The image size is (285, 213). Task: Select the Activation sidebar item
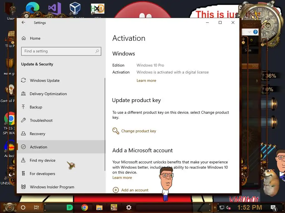point(61,147)
